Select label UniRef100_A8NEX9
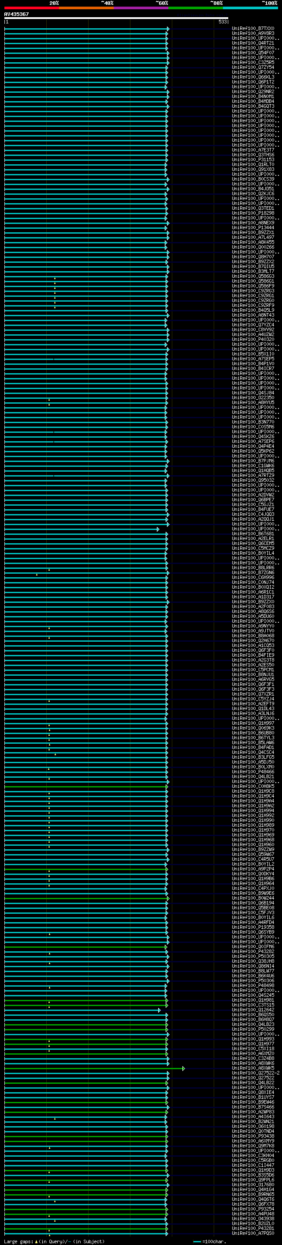Screen dimensions: 282x1245 253,223
